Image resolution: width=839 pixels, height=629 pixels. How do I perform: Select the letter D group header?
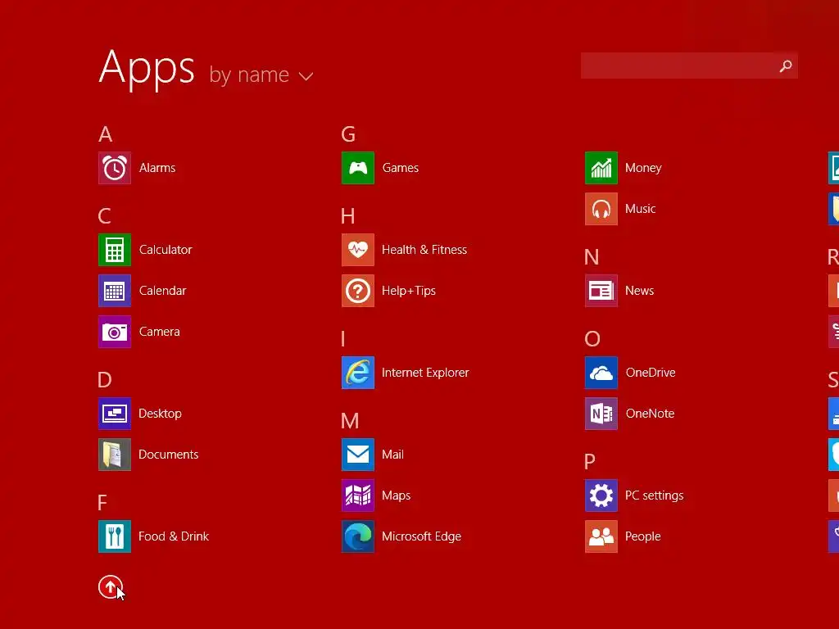(105, 380)
